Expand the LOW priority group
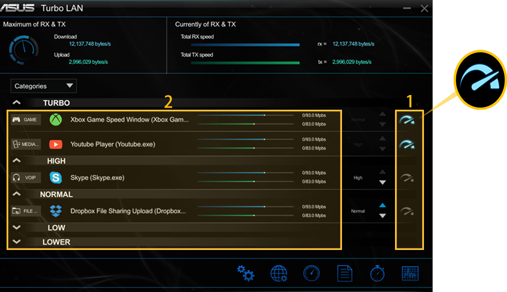 tap(16, 228)
